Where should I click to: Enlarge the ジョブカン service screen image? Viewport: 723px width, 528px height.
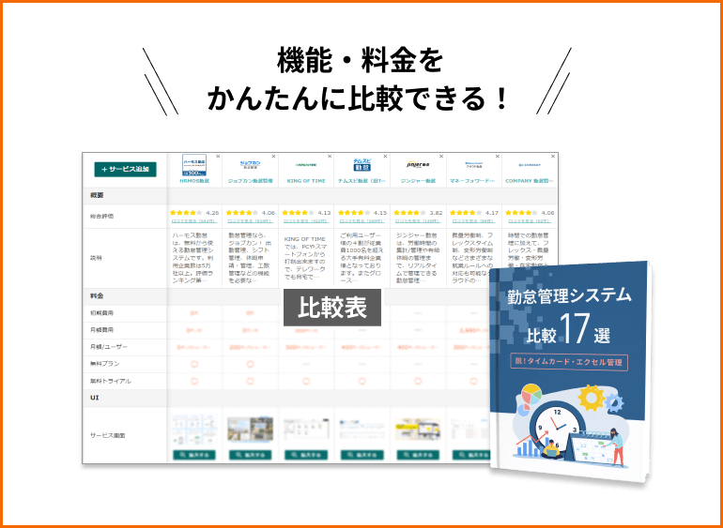251,455
